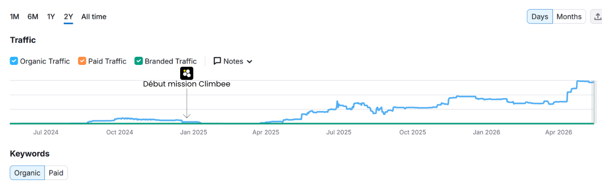Select the Paid keywords tab

coord(56,173)
